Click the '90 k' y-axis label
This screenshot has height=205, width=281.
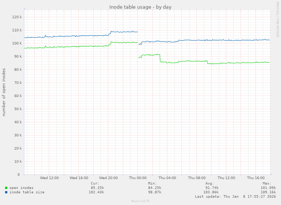coord(18,56)
